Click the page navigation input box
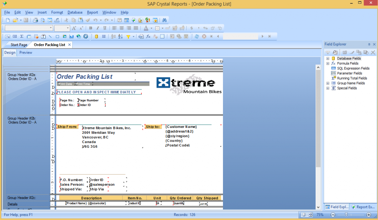 [x=241, y=37]
